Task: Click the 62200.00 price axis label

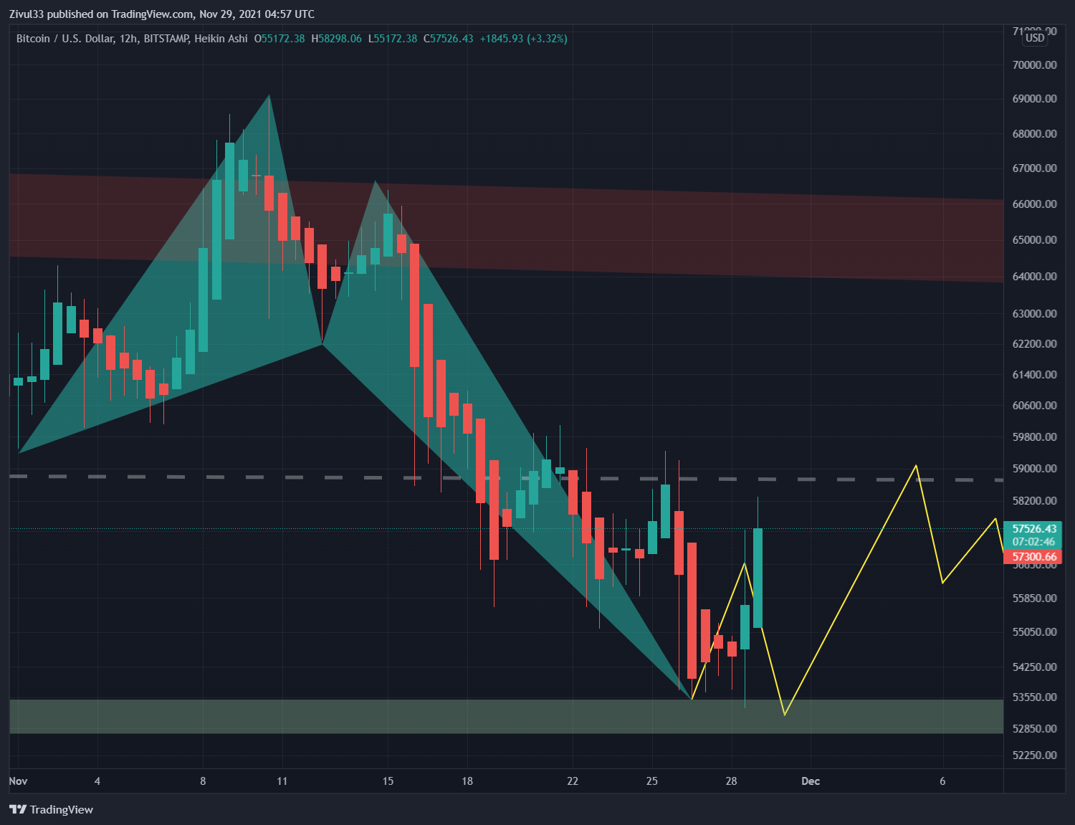Action: [x=1034, y=344]
